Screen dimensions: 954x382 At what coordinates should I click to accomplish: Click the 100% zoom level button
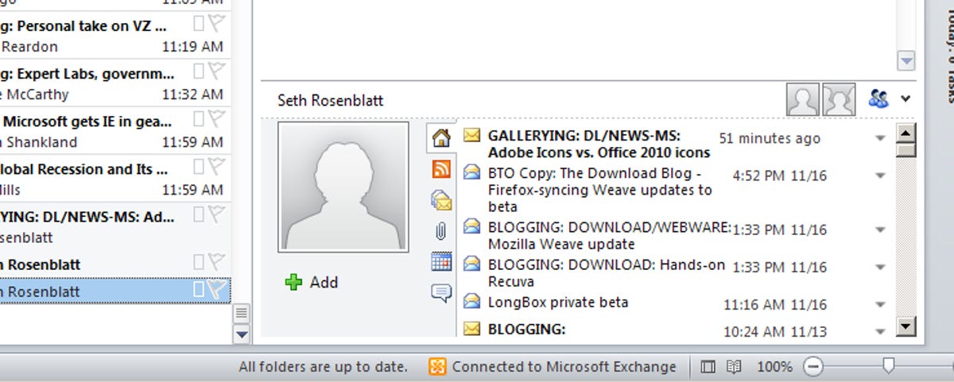click(774, 367)
